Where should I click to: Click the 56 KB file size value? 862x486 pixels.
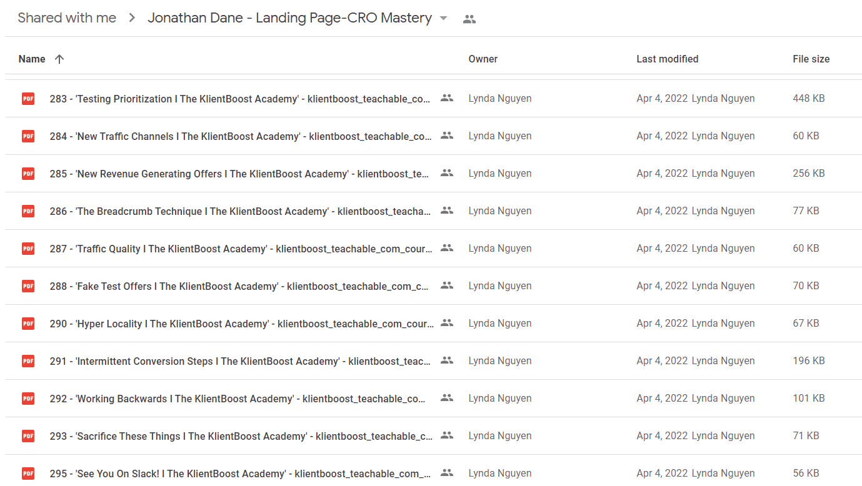pyautogui.click(x=806, y=474)
